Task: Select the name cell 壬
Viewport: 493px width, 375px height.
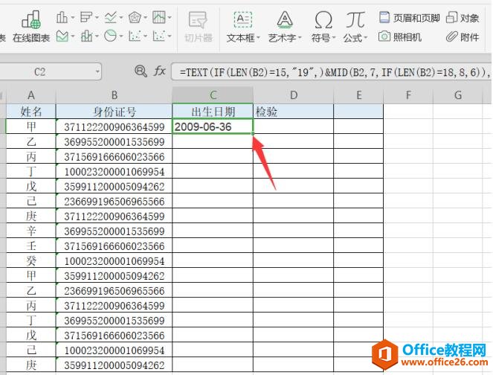Action: pos(30,246)
